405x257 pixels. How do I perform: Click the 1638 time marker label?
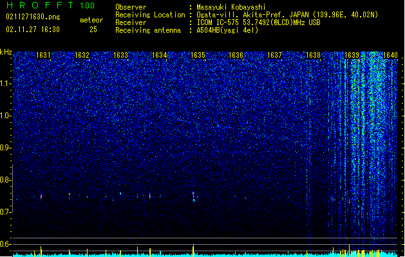(314, 55)
